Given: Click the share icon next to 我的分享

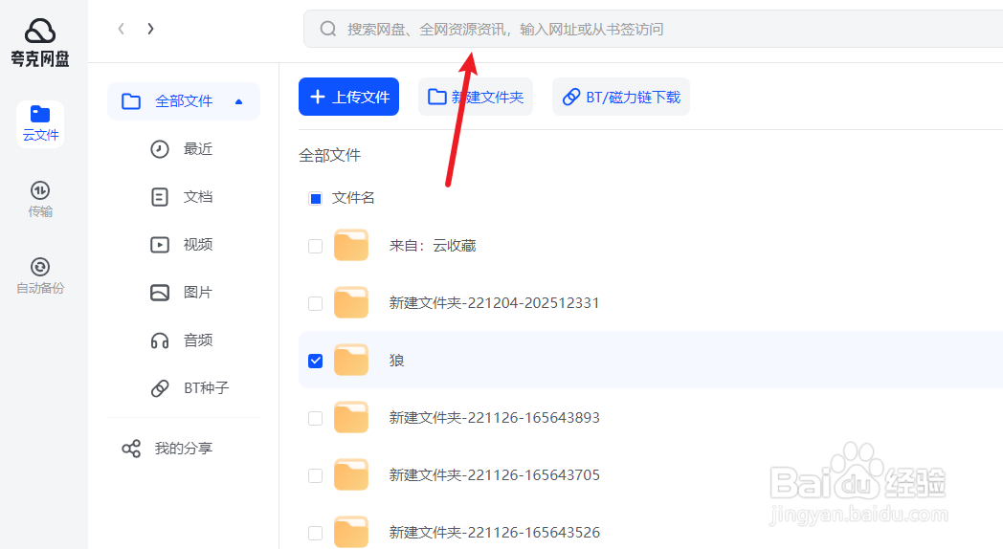Looking at the screenshot, I should tap(131, 449).
